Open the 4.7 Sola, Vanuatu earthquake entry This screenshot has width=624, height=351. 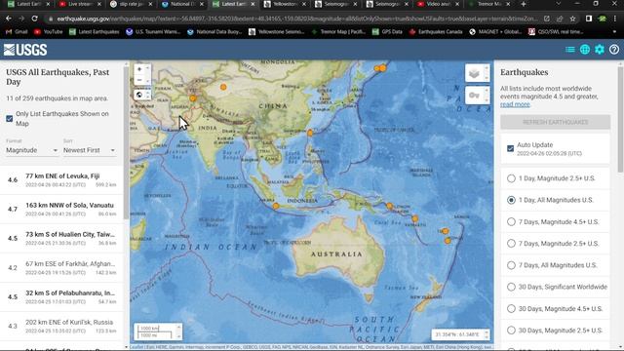[61, 209]
